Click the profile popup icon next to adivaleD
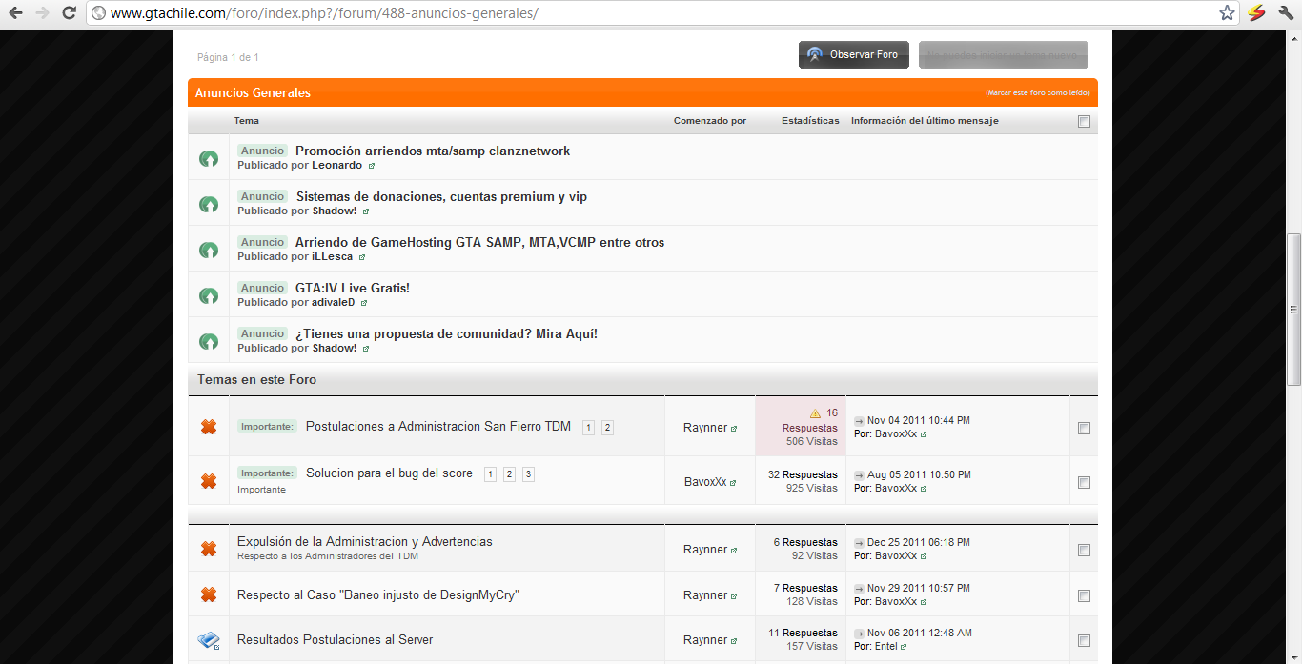This screenshot has width=1302, height=664. (364, 303)
